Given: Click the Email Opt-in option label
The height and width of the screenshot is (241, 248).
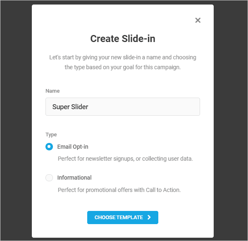Looking at the screenshot, I should [73, 147].
